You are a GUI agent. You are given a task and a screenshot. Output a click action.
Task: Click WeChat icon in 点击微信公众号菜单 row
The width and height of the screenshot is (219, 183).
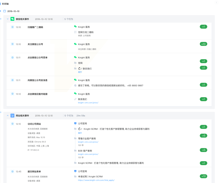coord(75,57)
